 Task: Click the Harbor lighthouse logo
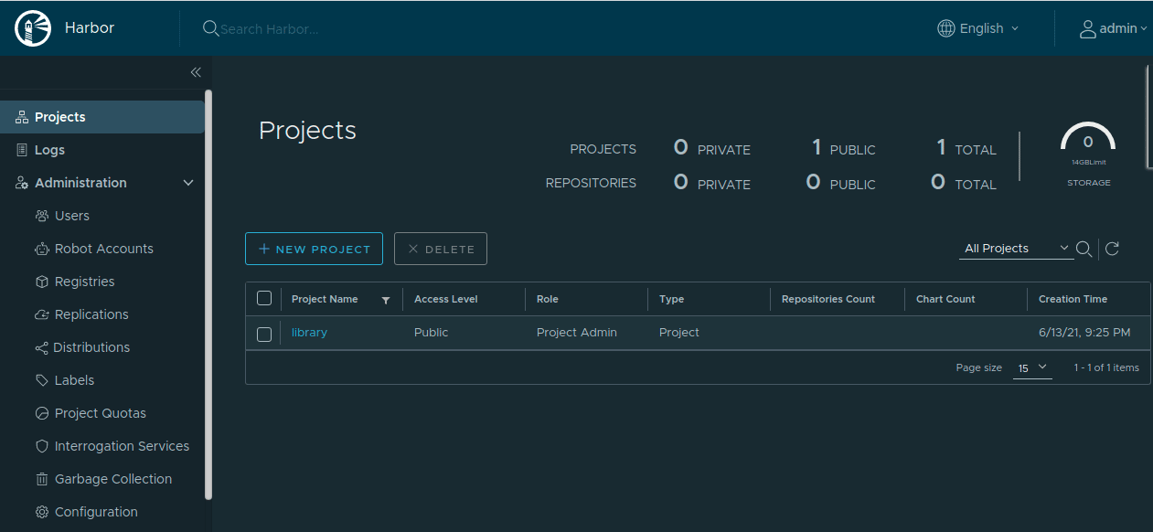(32, 28)
